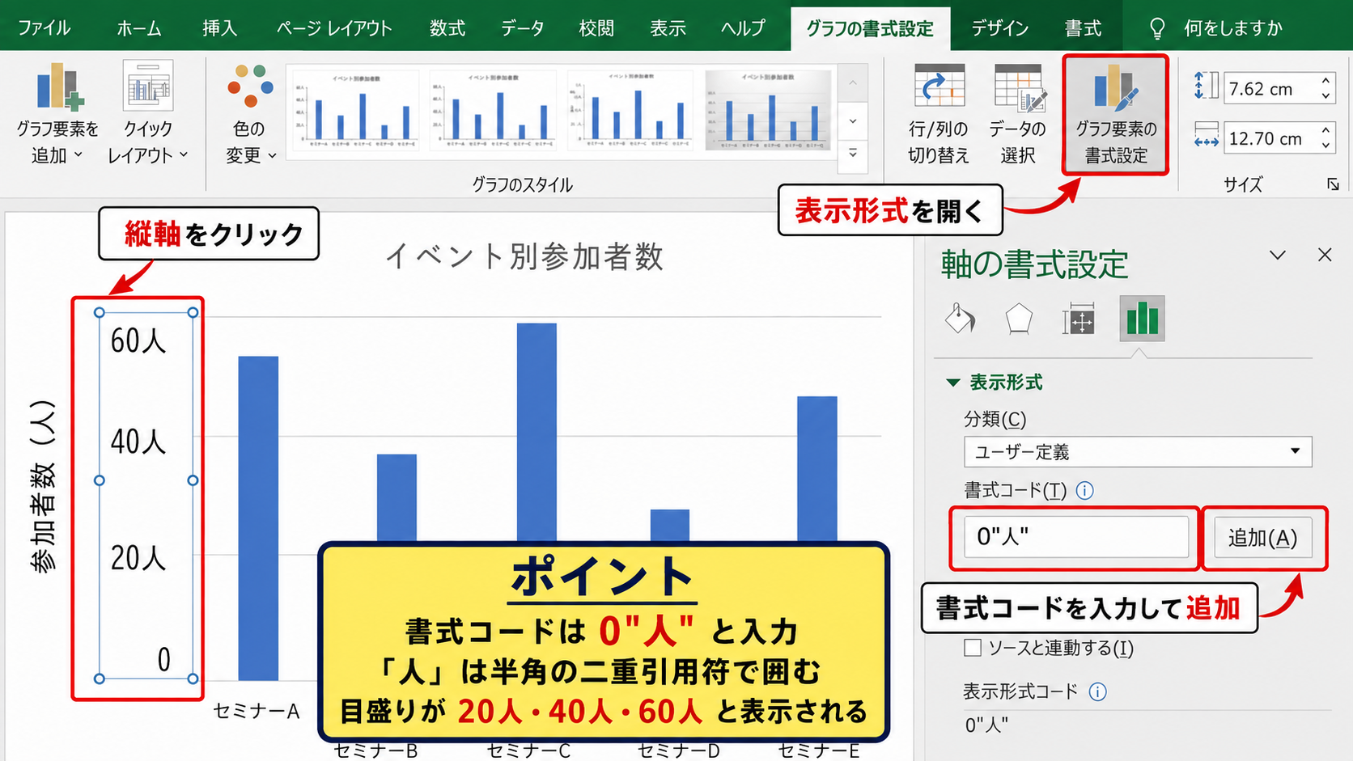Decrease the 12.70 cm width value
Screen dimensions: 1353x761
[x=1325, y=146]
